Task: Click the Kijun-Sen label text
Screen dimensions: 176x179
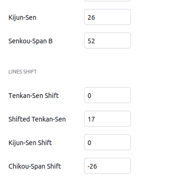Action: tap(23, 17)
